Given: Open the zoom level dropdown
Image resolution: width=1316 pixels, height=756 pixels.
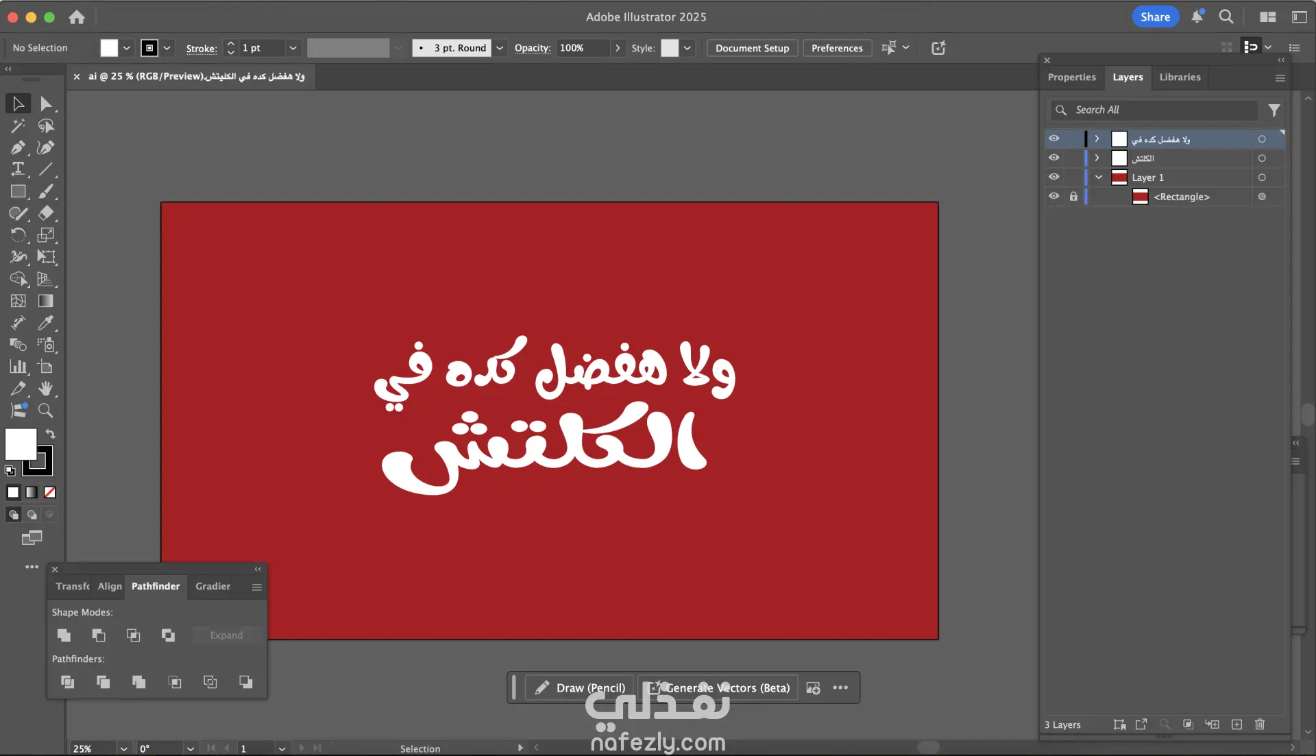Looking at the screenshot, I should [x=124, y=748].
